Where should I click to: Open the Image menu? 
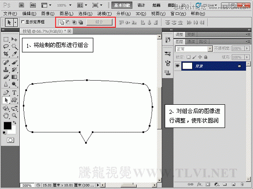point(48,14)
